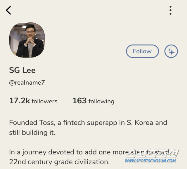Select the display name SG Lee
187x169 pixels.
[22, 70]
